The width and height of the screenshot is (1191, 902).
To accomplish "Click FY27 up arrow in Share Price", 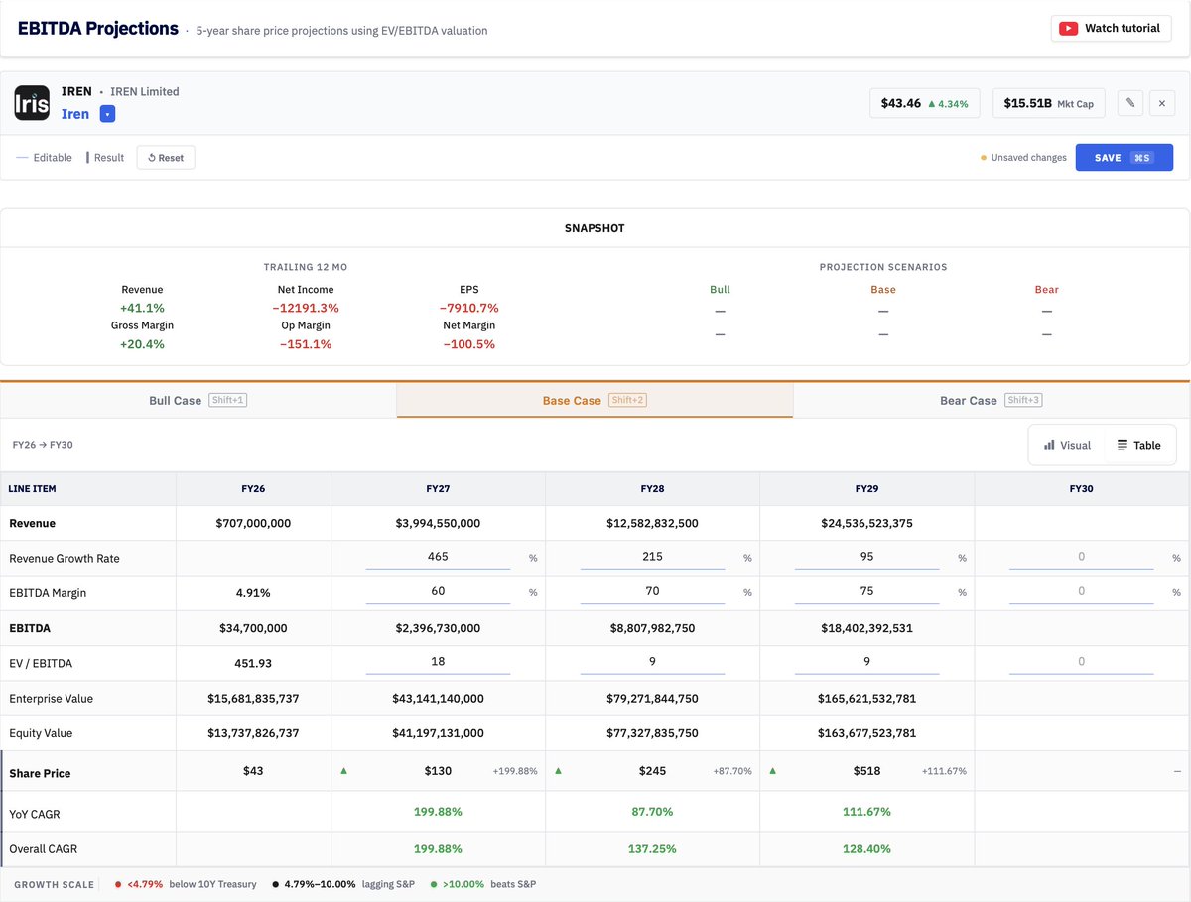I will click(344, 770).
